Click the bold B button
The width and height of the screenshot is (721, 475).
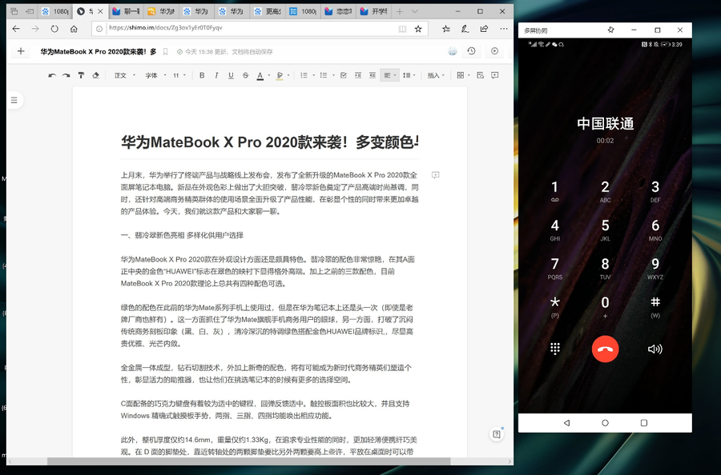coord(202,75)
